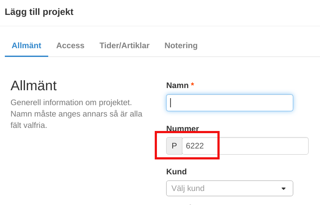Click the P prefix before Nummer

[174, 146]
